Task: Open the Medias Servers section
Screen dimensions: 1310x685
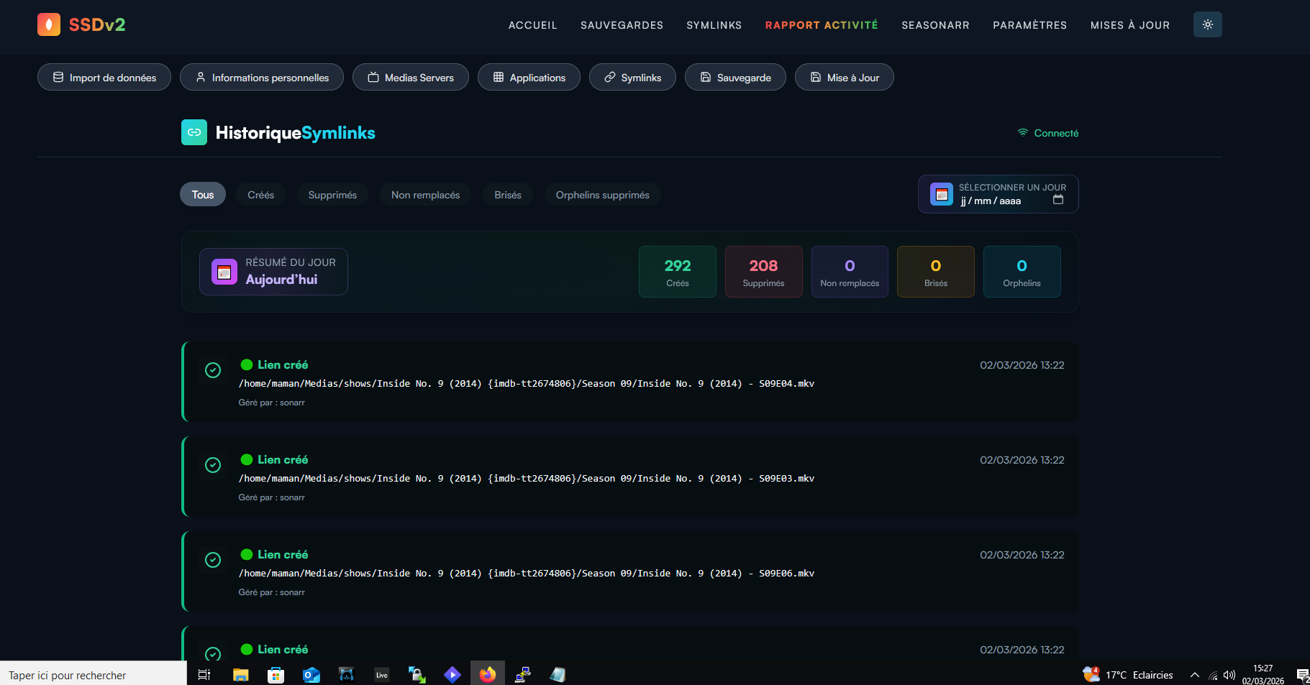Action: tap(411, 78)
